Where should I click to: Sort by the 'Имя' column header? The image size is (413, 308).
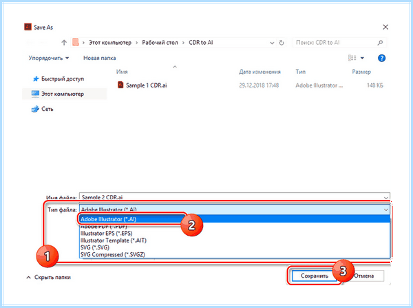[x=122, y=72]
